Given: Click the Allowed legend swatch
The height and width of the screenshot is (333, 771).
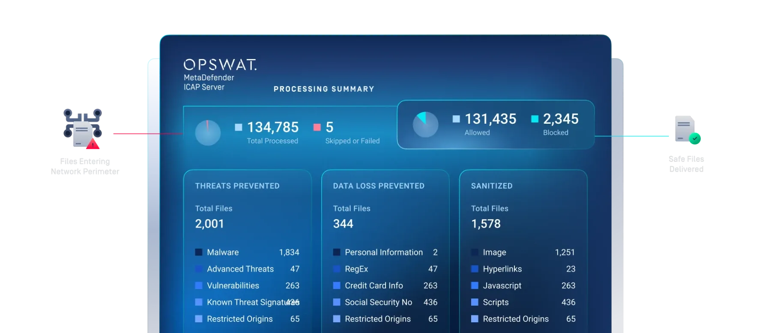Looking at the screenshot, I should click(456, 119).
